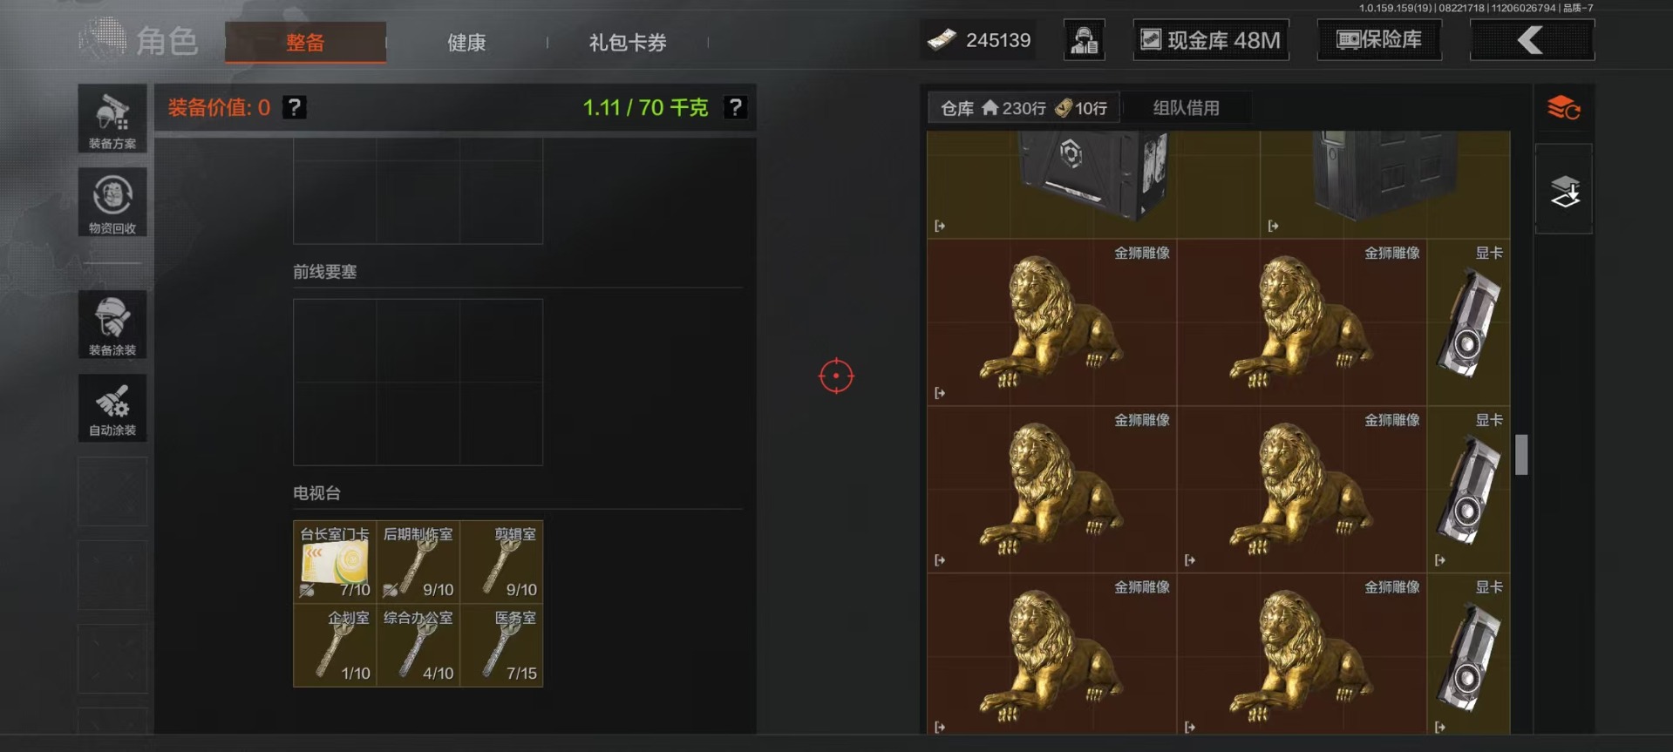Click the operator character icon near cash
The height and width of the screenshot is (752, 1673).
click(1085, 40)
